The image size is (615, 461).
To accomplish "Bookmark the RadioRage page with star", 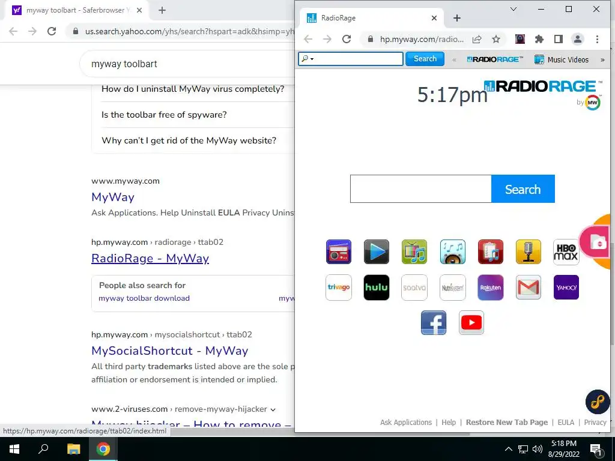I will point(496,39).
